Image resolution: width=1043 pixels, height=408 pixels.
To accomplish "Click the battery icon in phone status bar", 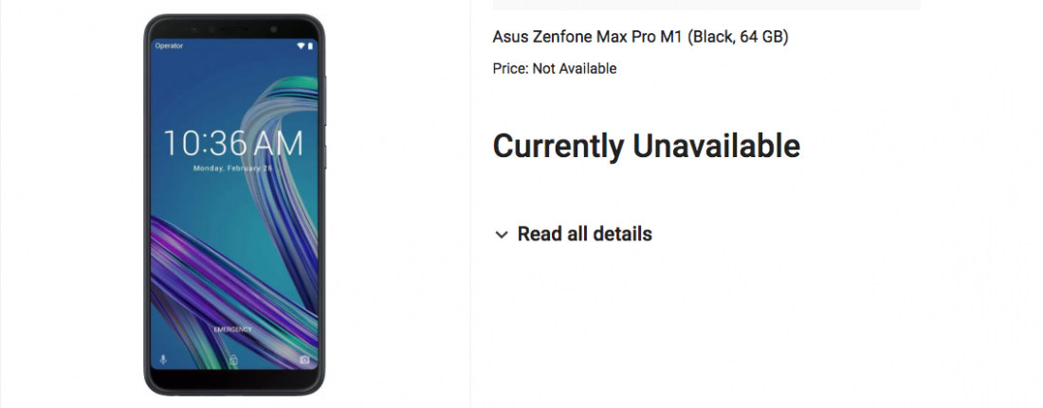I will (309, 45).
